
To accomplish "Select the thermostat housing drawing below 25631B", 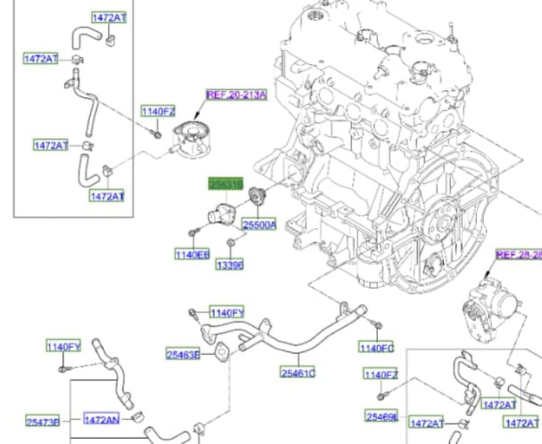I will (221, 216).
